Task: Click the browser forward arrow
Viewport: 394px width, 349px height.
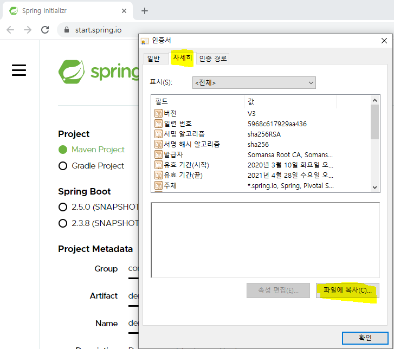Action: click(x=28, y=30)
